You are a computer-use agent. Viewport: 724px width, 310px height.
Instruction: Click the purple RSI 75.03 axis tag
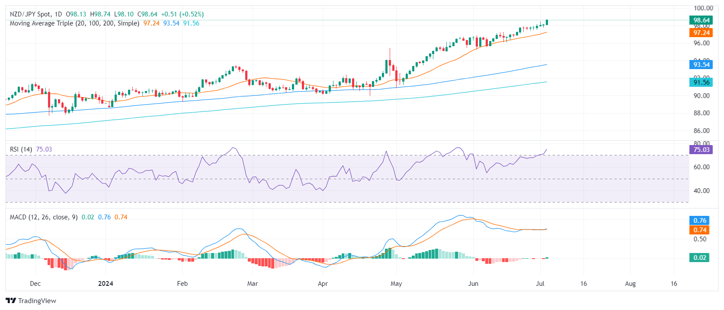701,150
